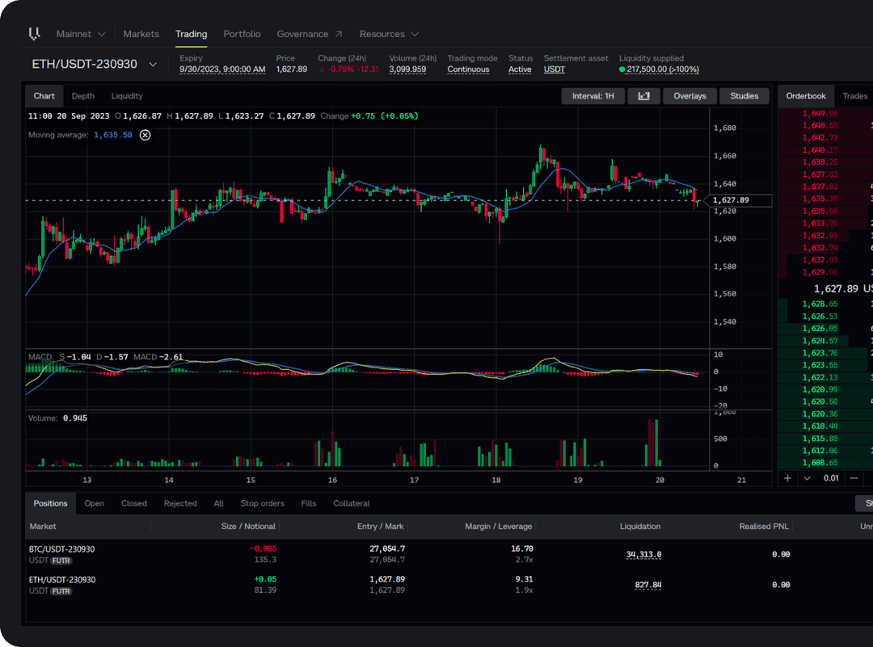This screenshot has height=647, width=873.
Task: Select the candlestick chart style icon
Action: 643,95
